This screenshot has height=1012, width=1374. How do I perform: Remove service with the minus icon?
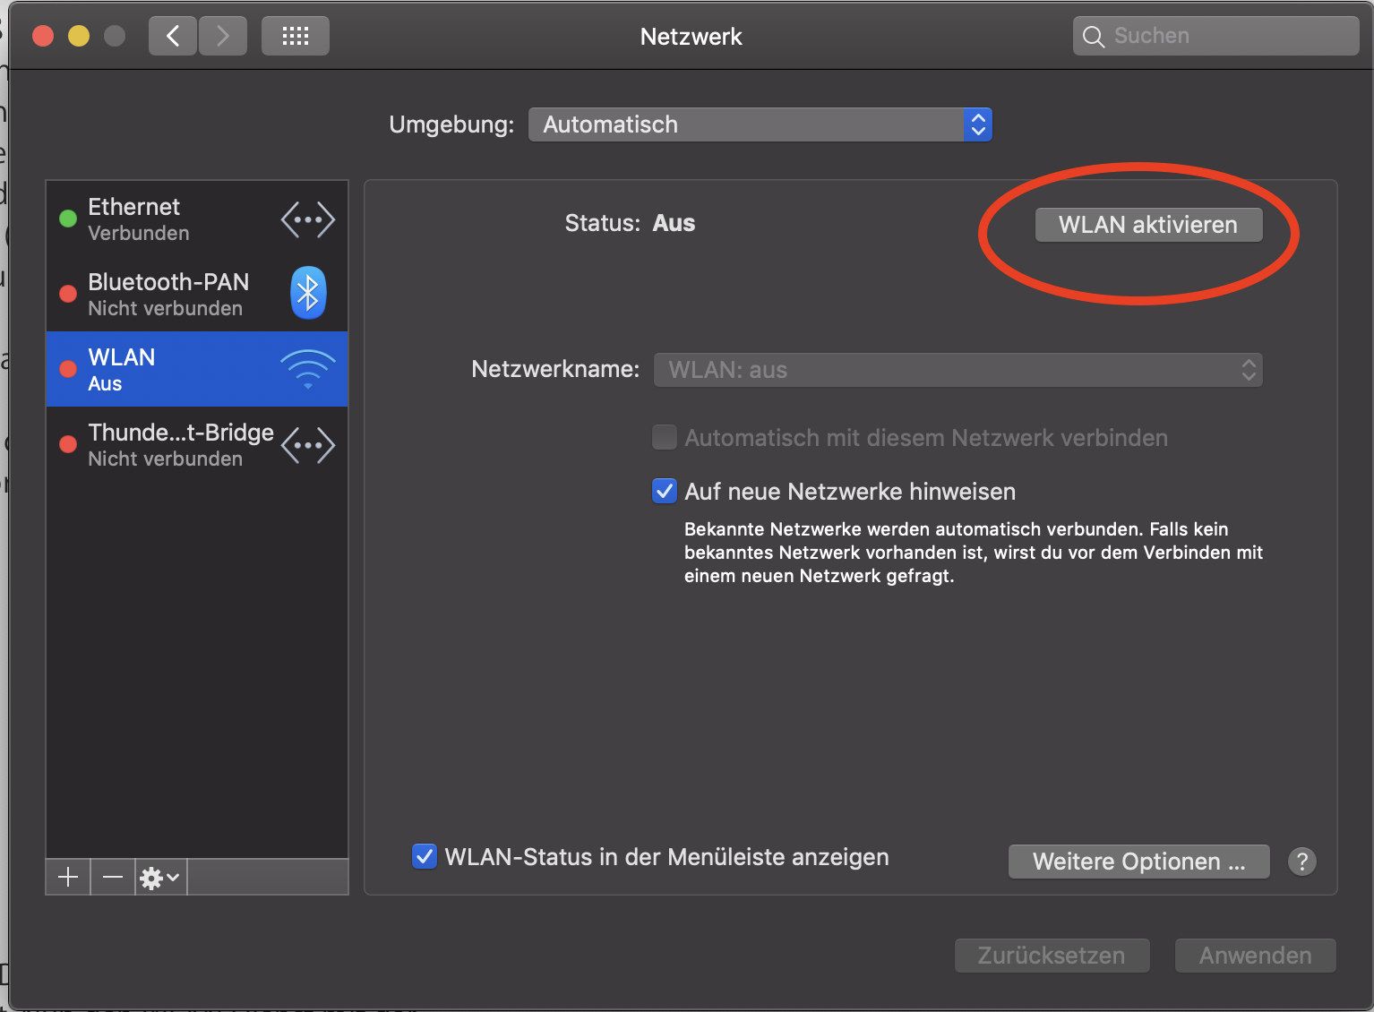coord(113,878)
